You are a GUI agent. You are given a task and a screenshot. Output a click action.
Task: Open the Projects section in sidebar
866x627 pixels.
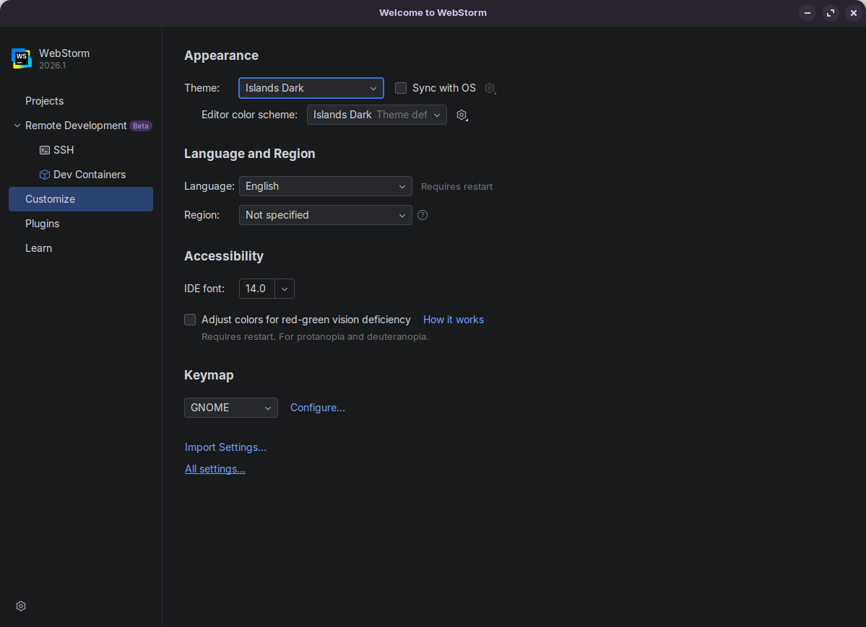pyautogui.click(x=44, y=101)
